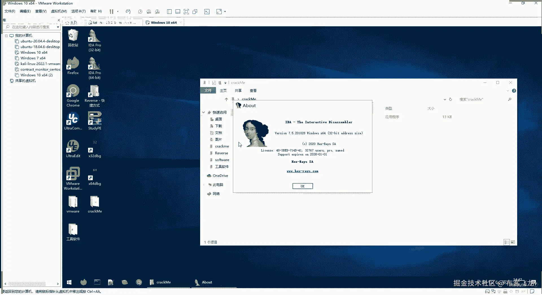
Task: Select Windows 7 x64 in the VM library
Action: click(30, 58)
